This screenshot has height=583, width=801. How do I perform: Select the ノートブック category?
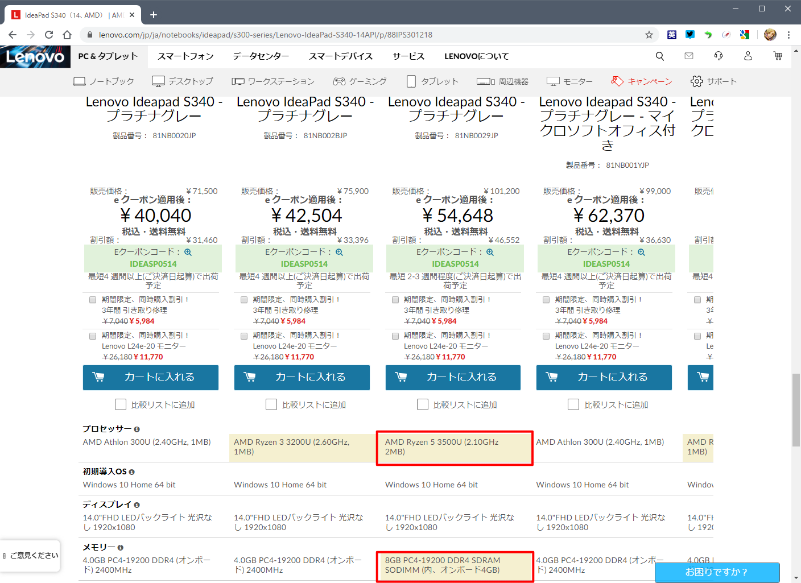point(104,81)
